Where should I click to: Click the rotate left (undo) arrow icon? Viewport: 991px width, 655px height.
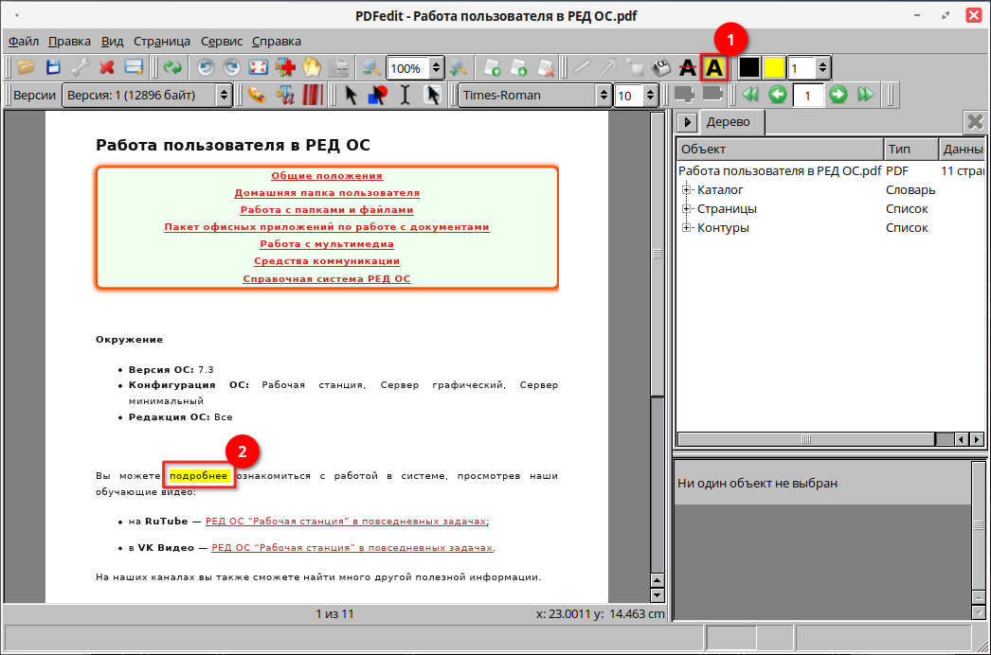205,68
